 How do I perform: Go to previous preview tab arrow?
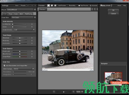coord(92,9)
